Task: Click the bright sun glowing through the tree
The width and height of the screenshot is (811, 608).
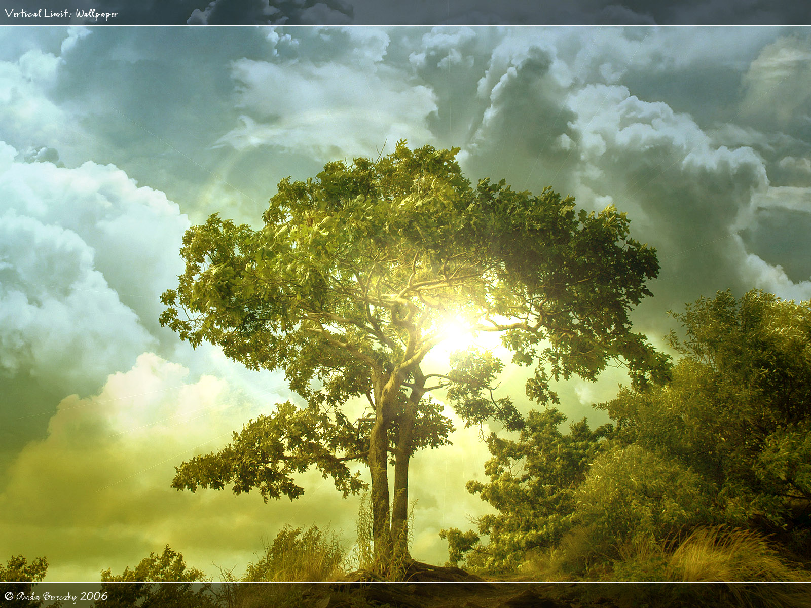Action: [x=453, y=332]
